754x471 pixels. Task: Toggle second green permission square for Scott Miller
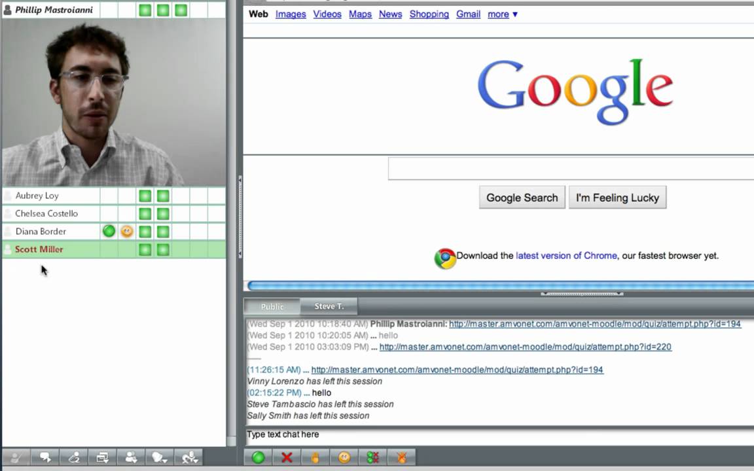(163, 249)
